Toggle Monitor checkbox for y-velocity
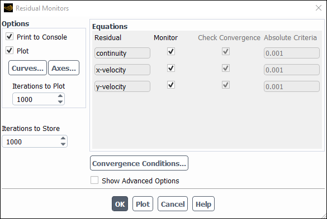The image size is (327, 219). (171, 85)
